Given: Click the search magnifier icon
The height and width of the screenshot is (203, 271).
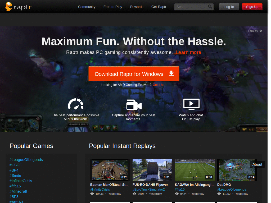Looking at the screenshot, I should [x=210, y=7].
